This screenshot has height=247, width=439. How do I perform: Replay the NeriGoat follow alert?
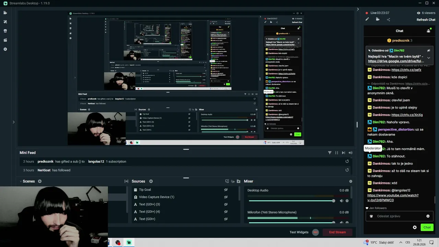click(x=347, y=170)
